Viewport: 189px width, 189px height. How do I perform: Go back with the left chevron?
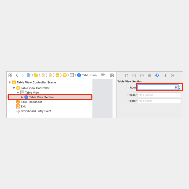pos(17,75)
